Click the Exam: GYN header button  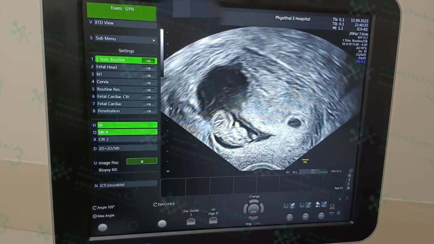122,10
